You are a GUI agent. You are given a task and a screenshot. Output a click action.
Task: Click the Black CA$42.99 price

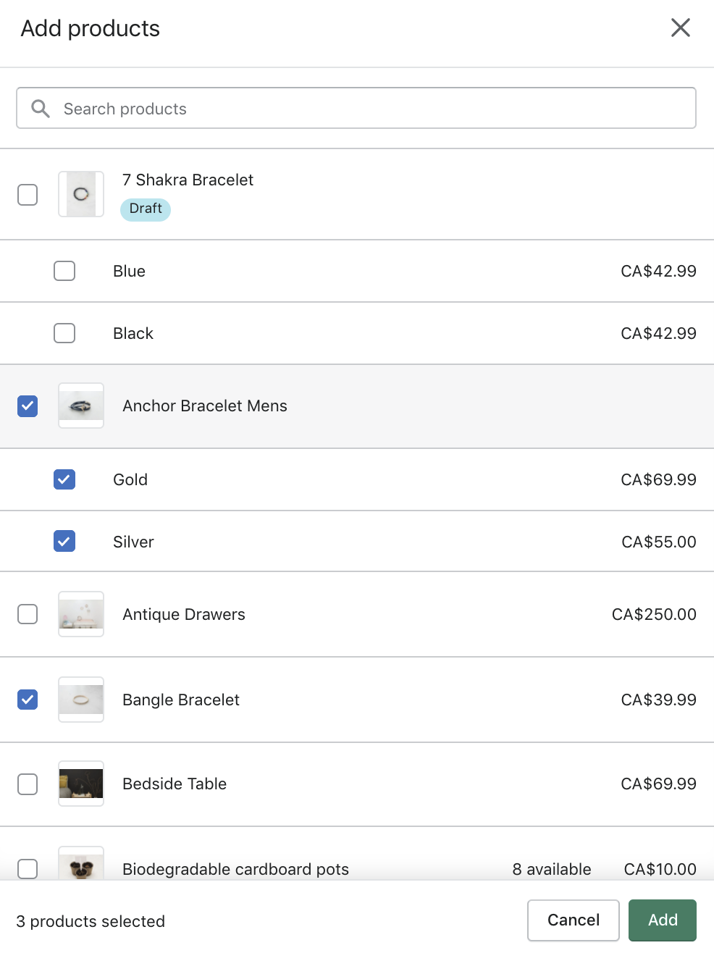coord(658,333)
